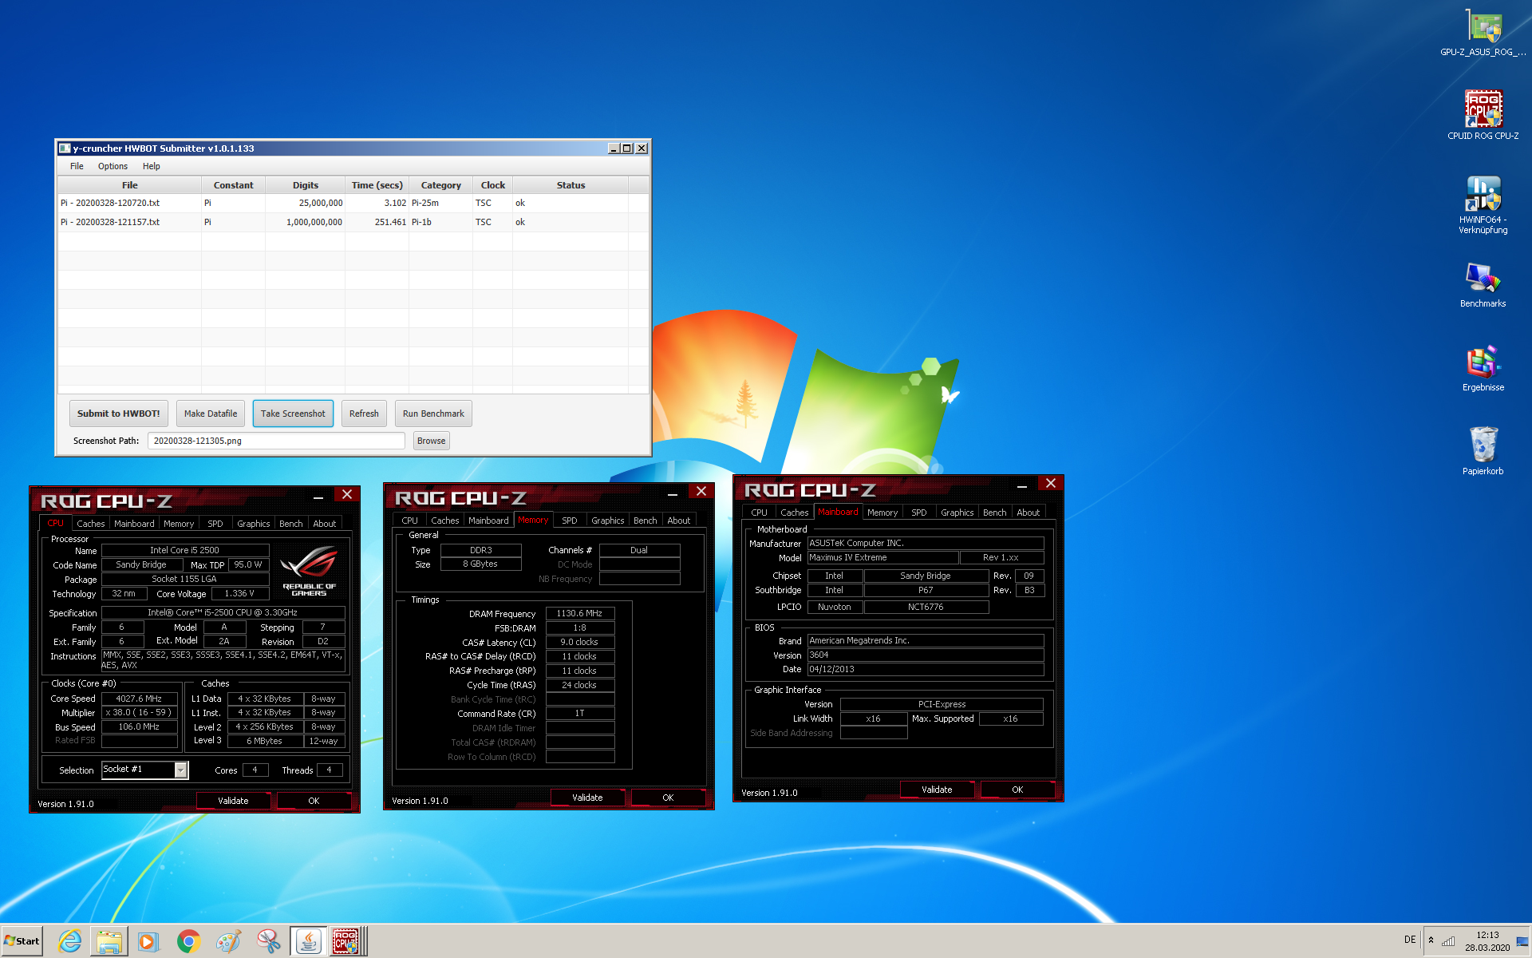1532x958 pixels.
Task: Click the Maximus IV Extreme model field
Action: click(x=882, y=557)
